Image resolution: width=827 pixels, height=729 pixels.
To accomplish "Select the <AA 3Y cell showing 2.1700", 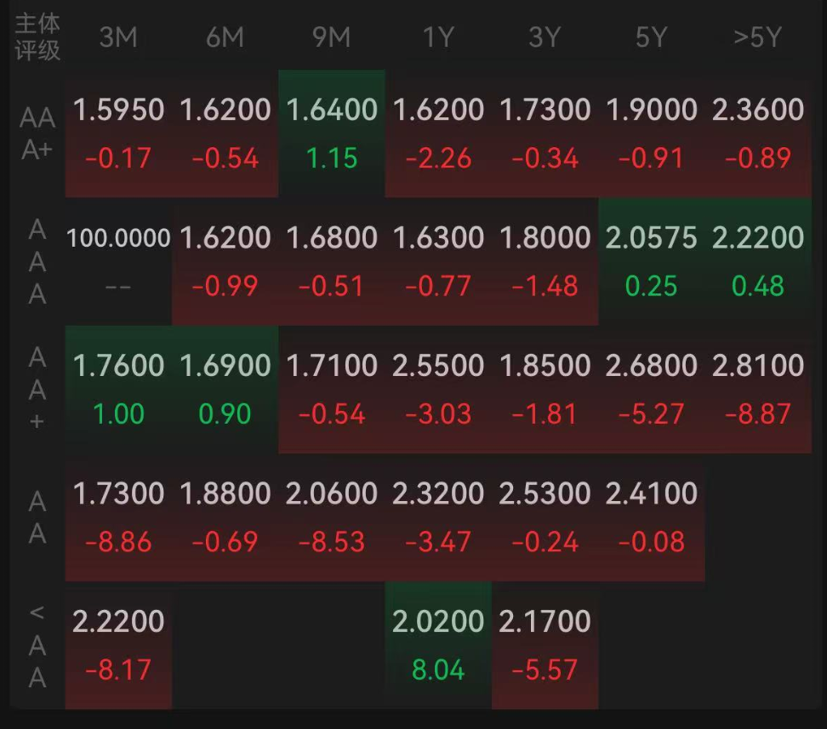I will (x=545, y=645).
